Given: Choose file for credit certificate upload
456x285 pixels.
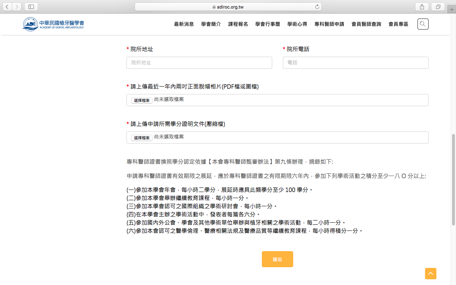Looking at the screenshot, I should pyautogui.click(x=142, y=138).
